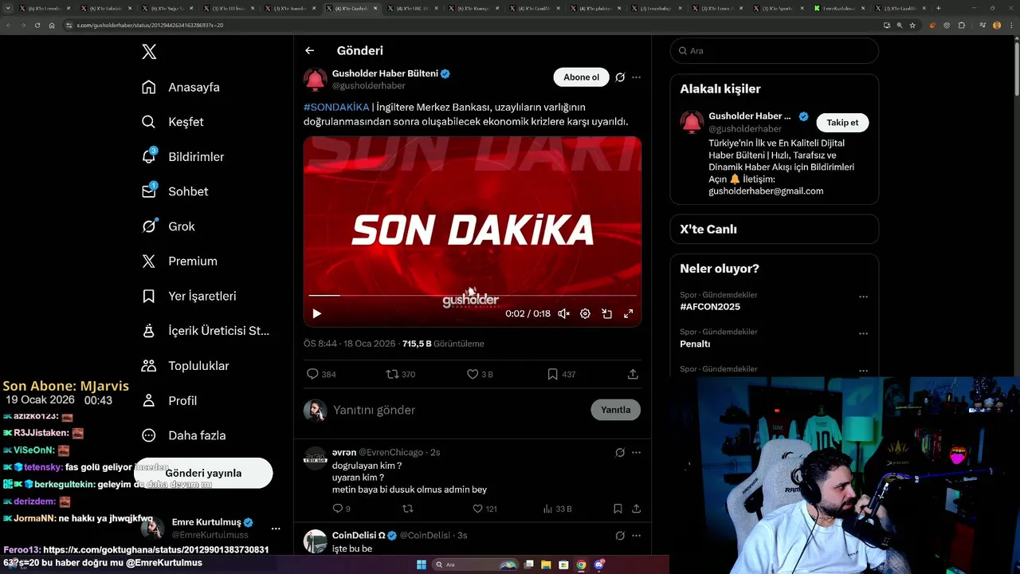Image resolution: width=1020 pixels, height=574 pixels.
Task: Click Grok icon on CoinDelisi's comment
Action: point(620,535)
